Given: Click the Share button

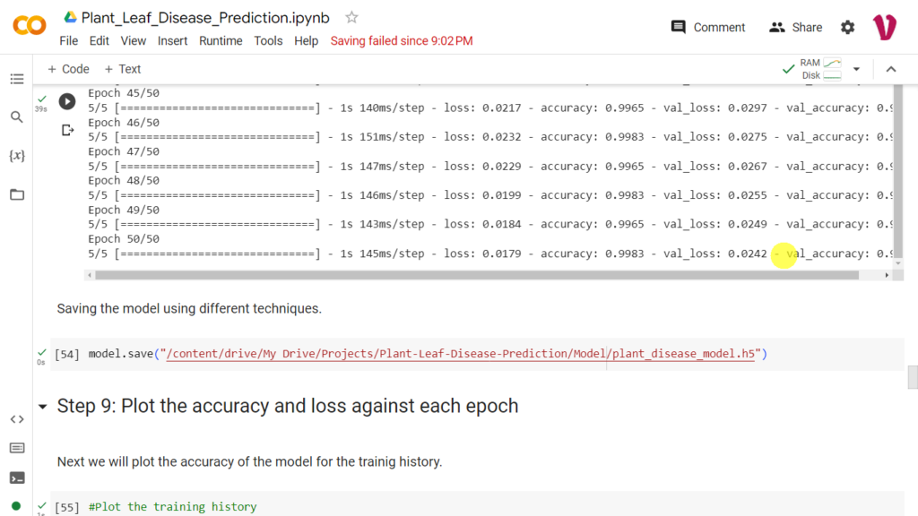Looking at the screenshot, I should pyautogui.click(x=796, y=28).
